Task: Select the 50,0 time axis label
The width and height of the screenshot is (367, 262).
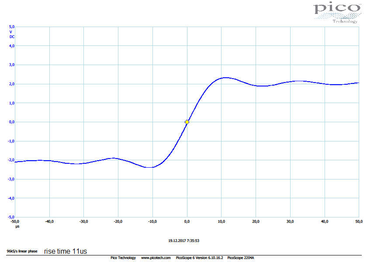Action: [359, 221]
